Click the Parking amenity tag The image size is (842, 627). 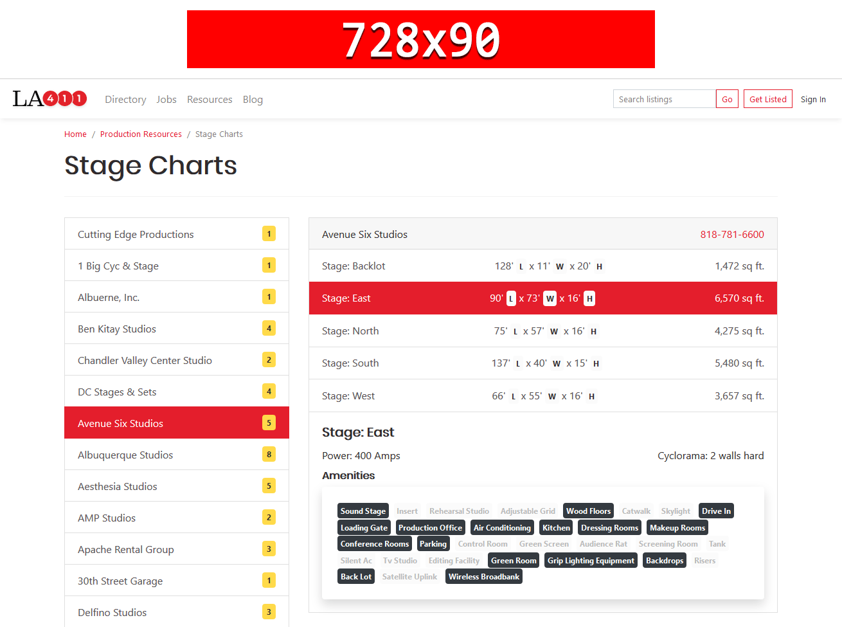point(433,543)
